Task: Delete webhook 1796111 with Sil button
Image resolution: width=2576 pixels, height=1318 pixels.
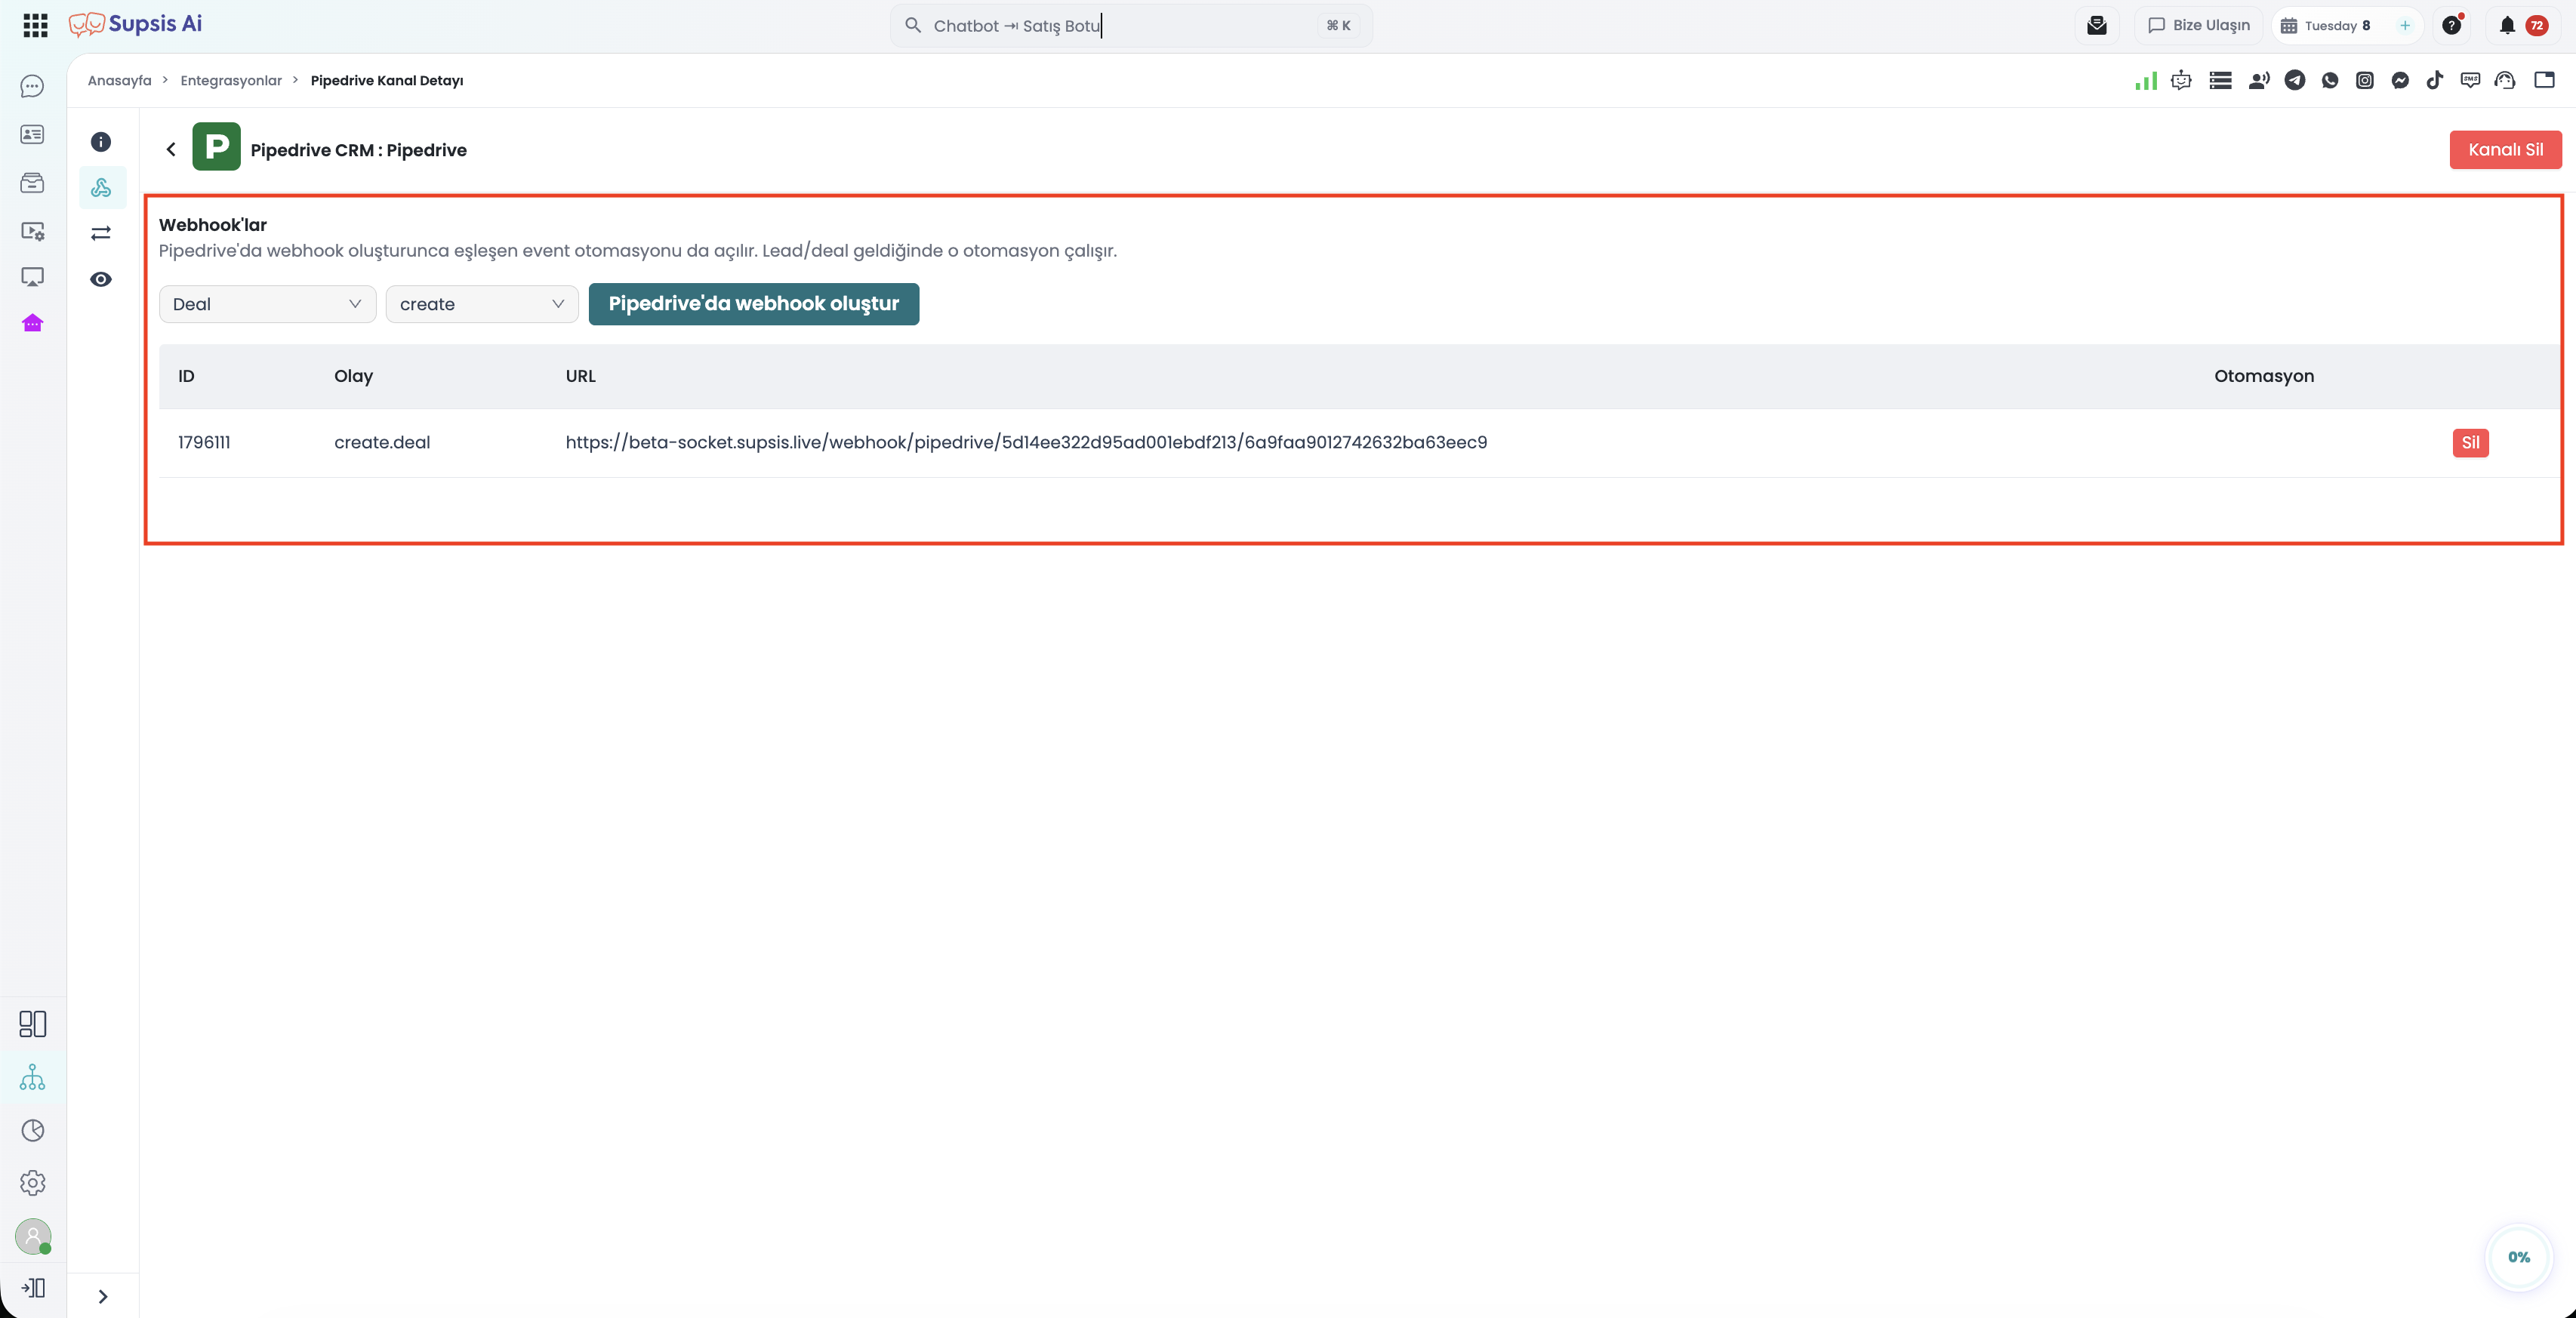Action: click(2470, 443)
